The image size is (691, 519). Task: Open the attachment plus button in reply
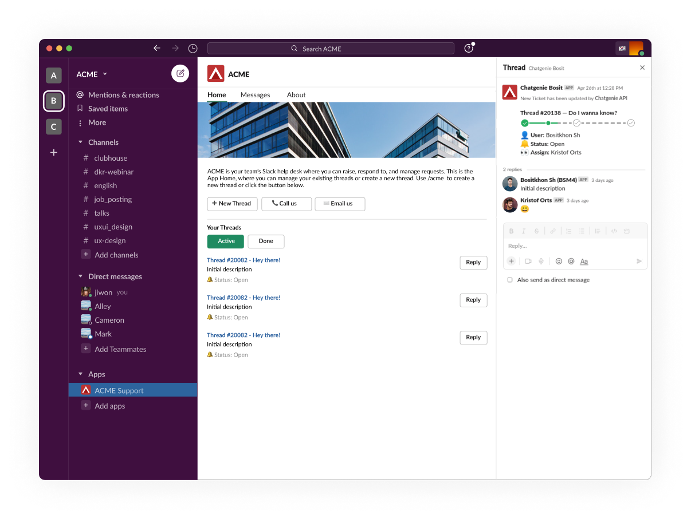coord(512,261)
